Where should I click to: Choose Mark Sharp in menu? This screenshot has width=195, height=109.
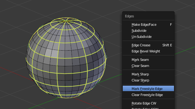(148, 74)
